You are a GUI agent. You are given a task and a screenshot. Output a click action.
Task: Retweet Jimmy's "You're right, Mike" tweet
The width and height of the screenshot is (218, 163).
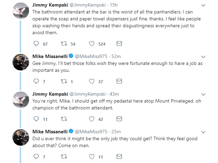click(64, 119)
